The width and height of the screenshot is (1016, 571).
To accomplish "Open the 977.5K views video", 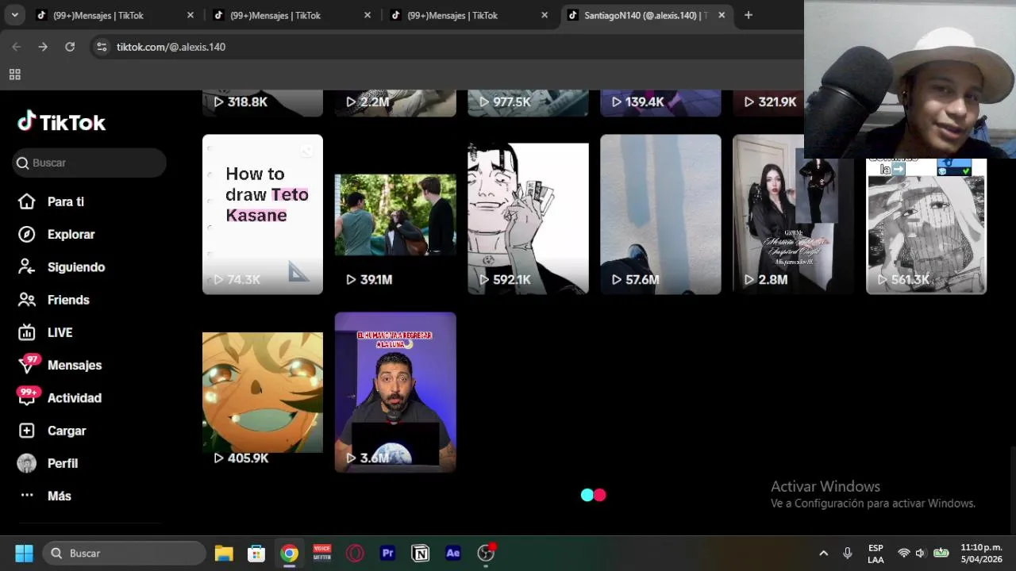I will (528, 103).
